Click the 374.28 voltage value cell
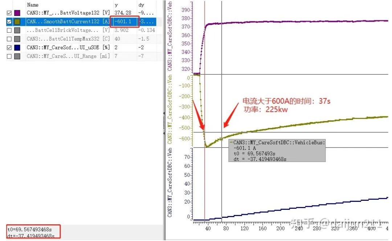 pos(123,13)
